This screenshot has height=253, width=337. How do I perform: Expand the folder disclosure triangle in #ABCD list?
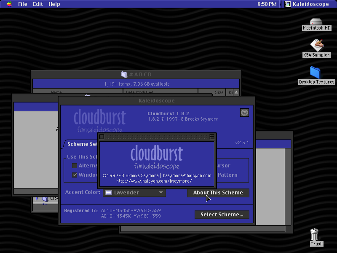(x=37, y=198)
